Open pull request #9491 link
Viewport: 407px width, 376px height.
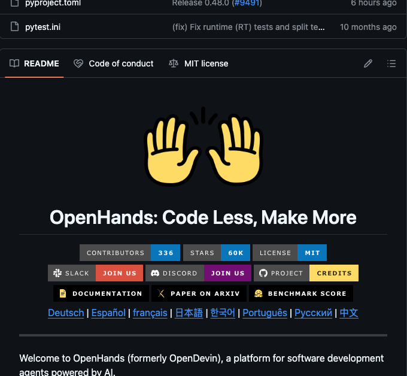coord(247,3)
